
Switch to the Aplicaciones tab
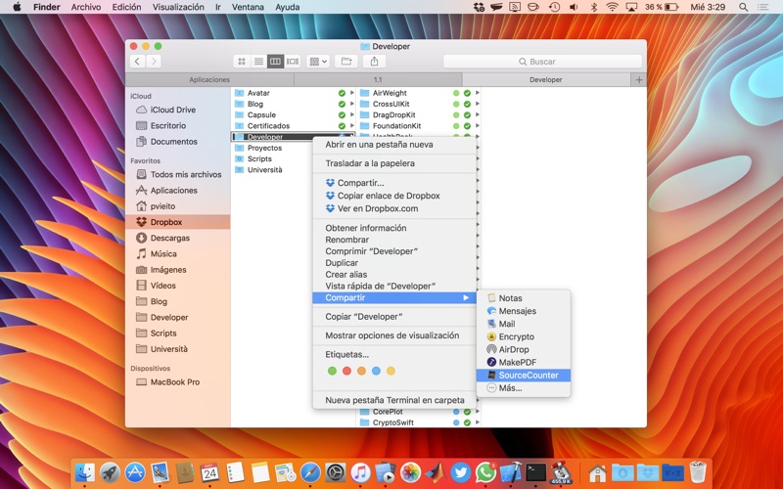209,79
